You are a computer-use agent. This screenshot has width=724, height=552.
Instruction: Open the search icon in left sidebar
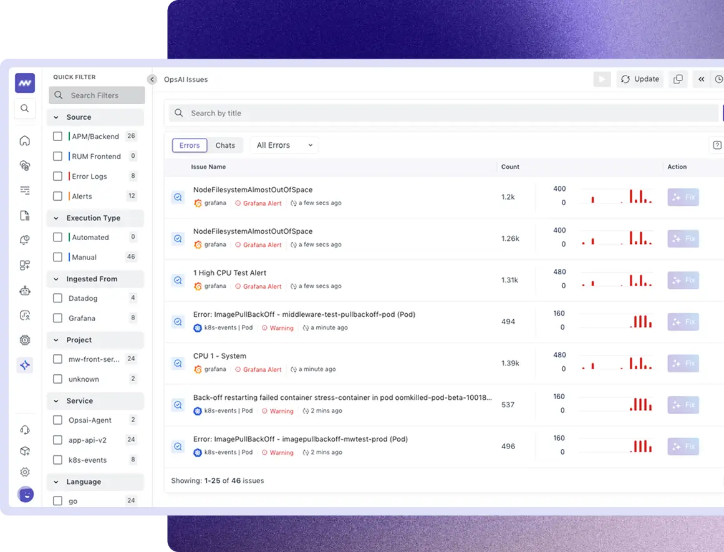(25, 109)
